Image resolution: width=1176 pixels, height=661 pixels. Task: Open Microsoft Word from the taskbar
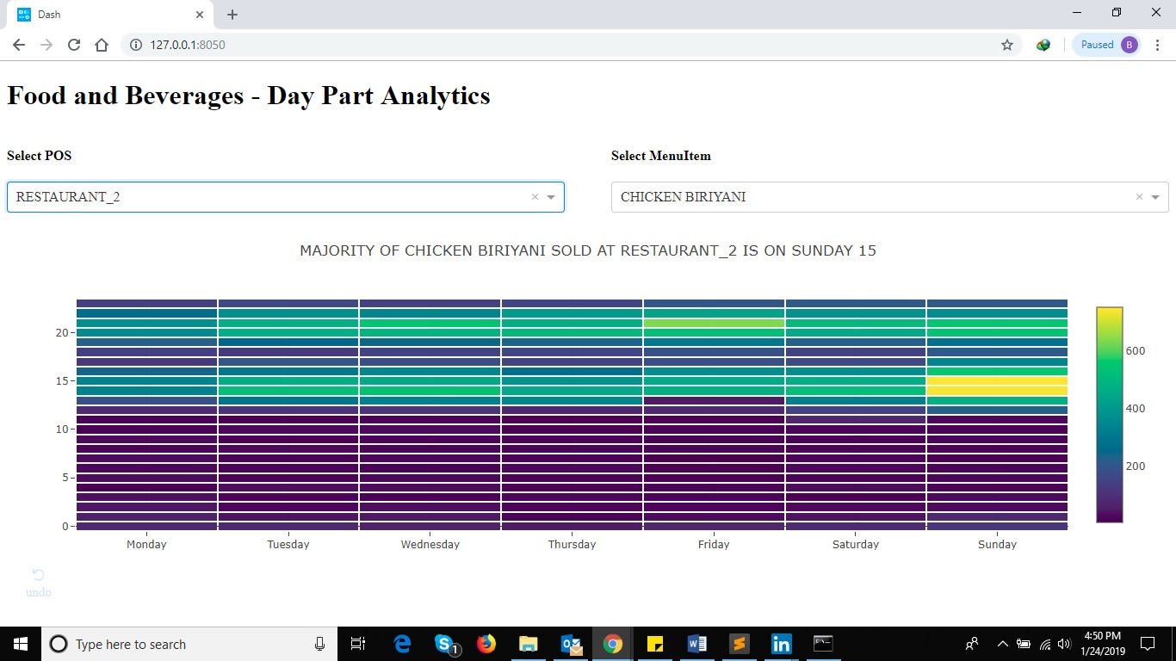tap(696, 644)
